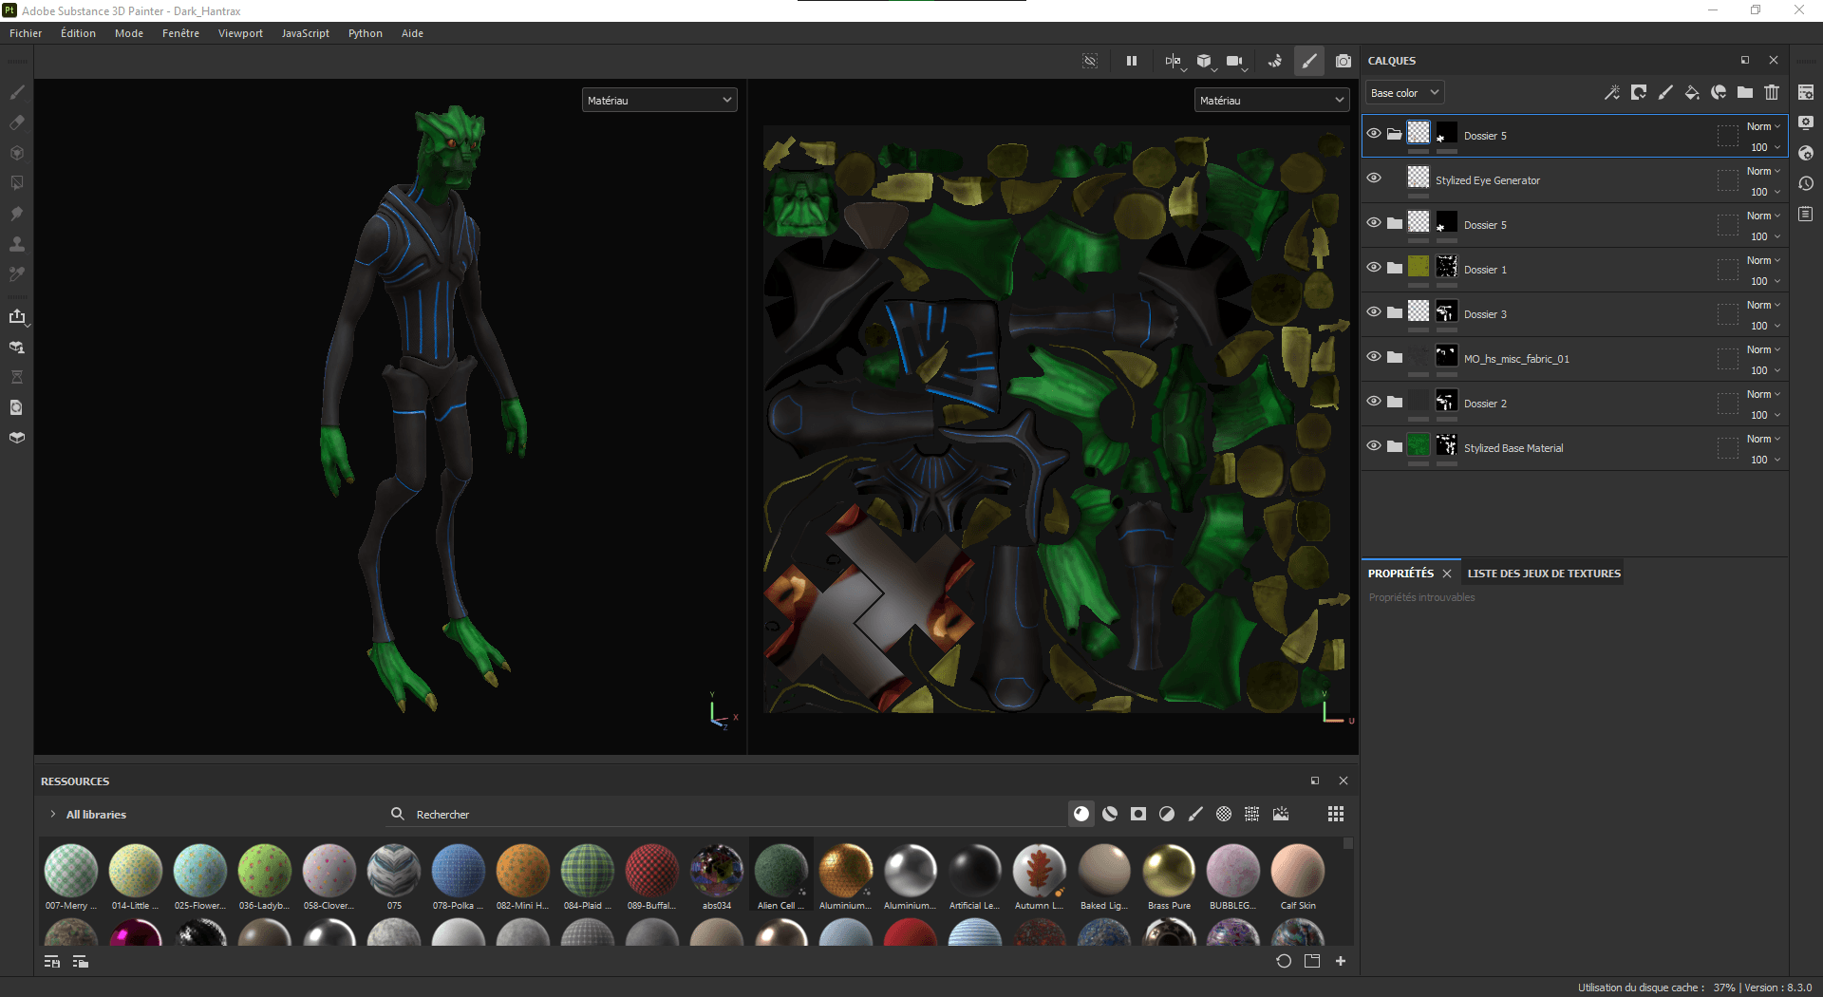Open the Viewport menu
Image resolution: width=1823 pixels, height=997 pixels.
[x=240, y=33]
